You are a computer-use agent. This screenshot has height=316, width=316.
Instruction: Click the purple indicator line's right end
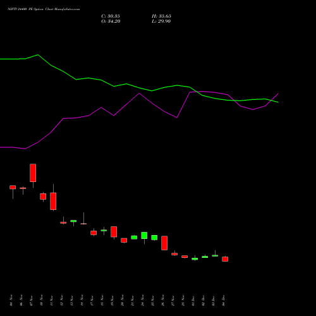[x=278, y=94]
